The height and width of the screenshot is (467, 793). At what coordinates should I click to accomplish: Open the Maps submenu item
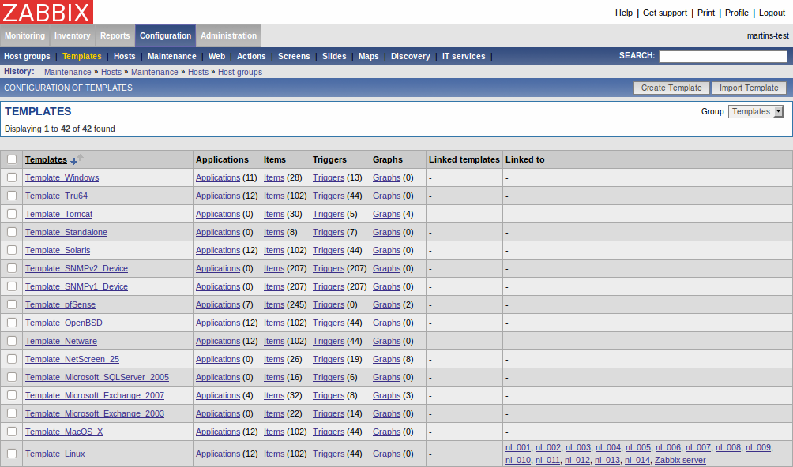(369, 57)
